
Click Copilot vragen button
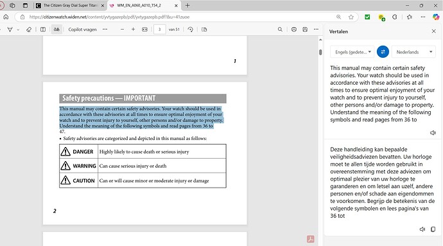click(x=82, y=30)
